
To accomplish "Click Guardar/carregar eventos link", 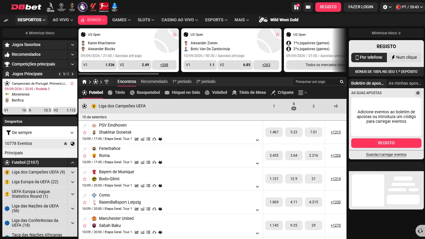I will [x=386, y=155].
